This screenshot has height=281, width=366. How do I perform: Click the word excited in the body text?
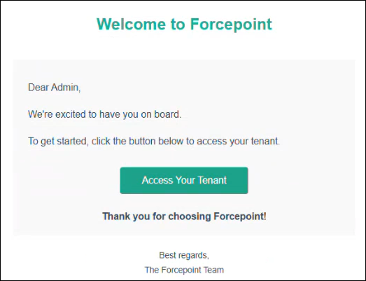[71, 114]
